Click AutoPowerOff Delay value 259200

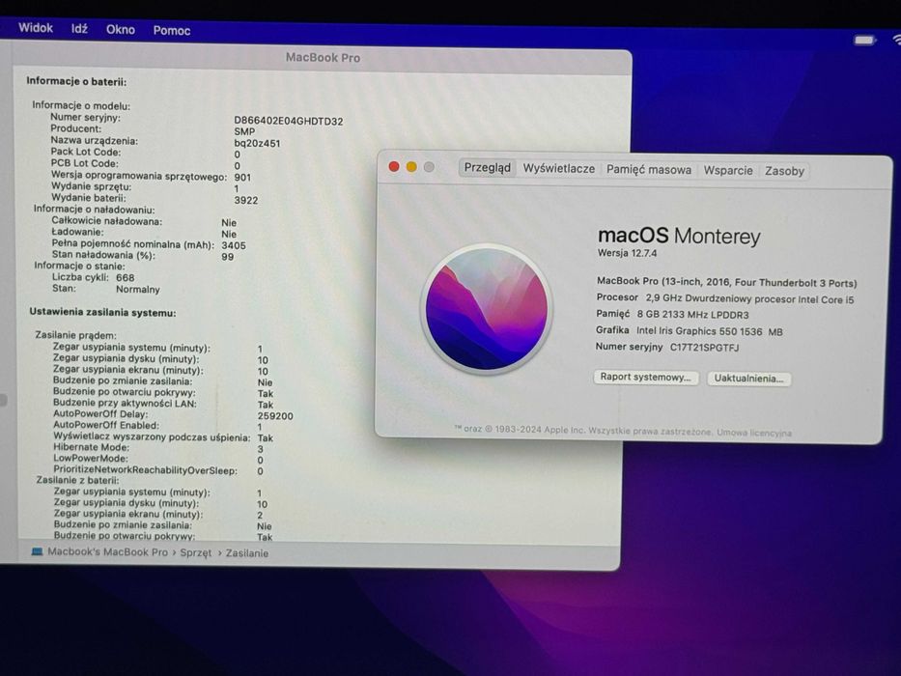click(275, 415)
